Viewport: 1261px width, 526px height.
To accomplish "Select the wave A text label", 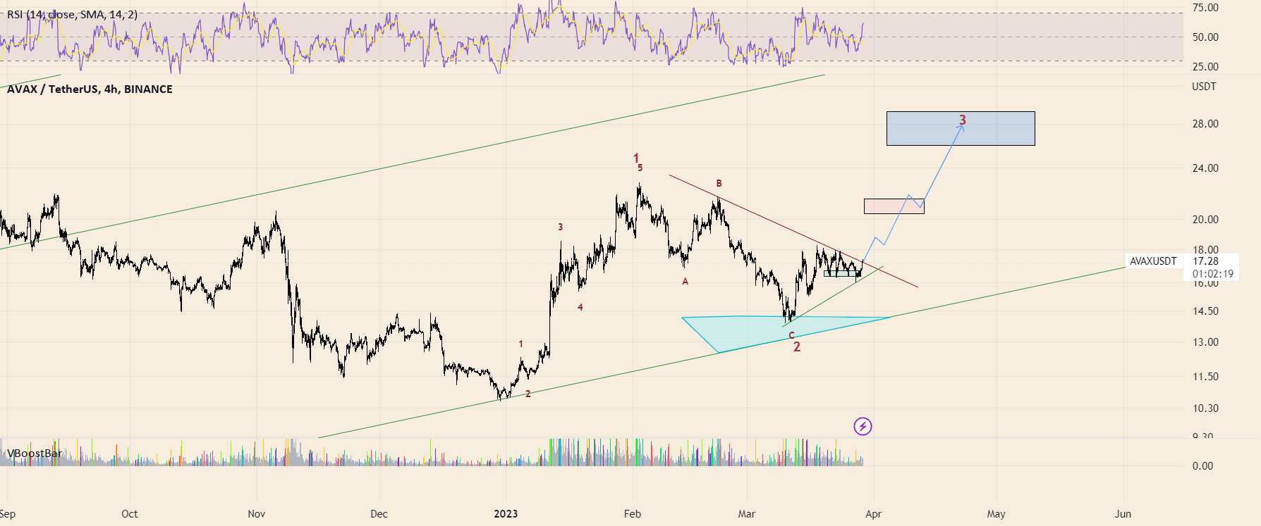I will tap(685, 282).
